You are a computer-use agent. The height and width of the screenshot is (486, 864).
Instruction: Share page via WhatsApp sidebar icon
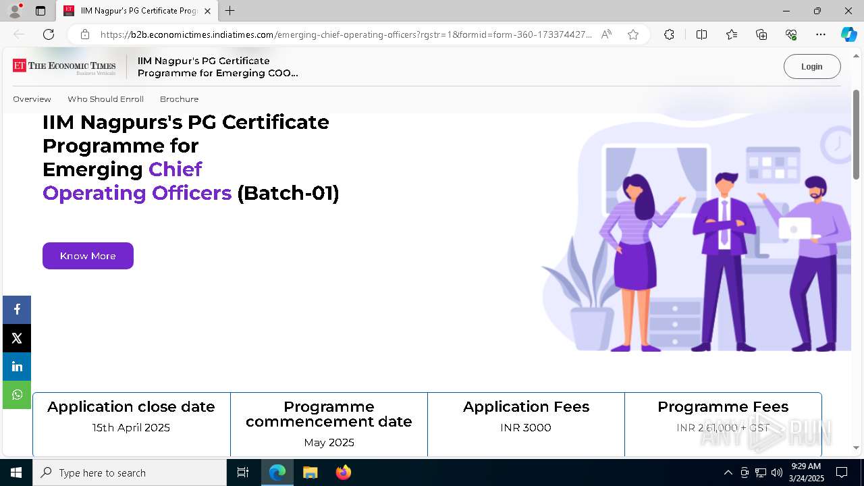tap(17, 395)
